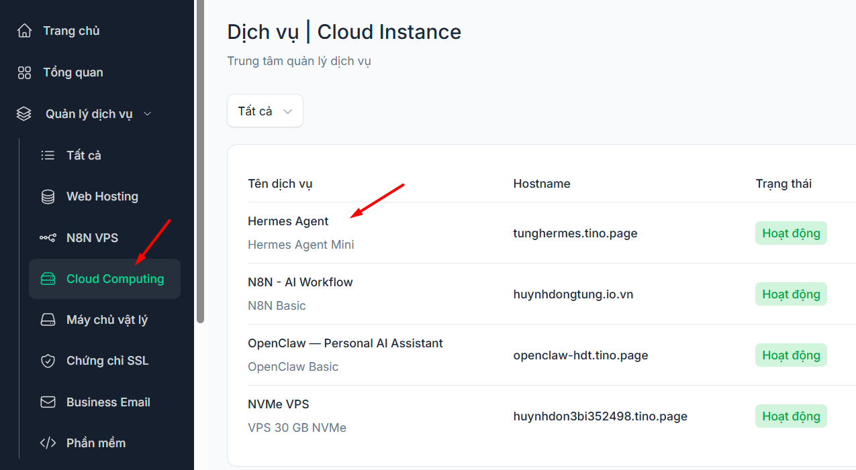Click the shield icon beside Chứng chỉ SSL
Screen dimensions: 856x470
(x=48, y=361)
